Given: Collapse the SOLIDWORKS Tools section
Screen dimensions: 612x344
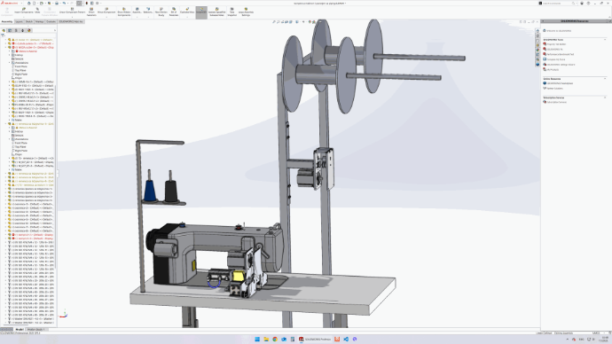Looking at the screenshot, I should pos(605,40).
